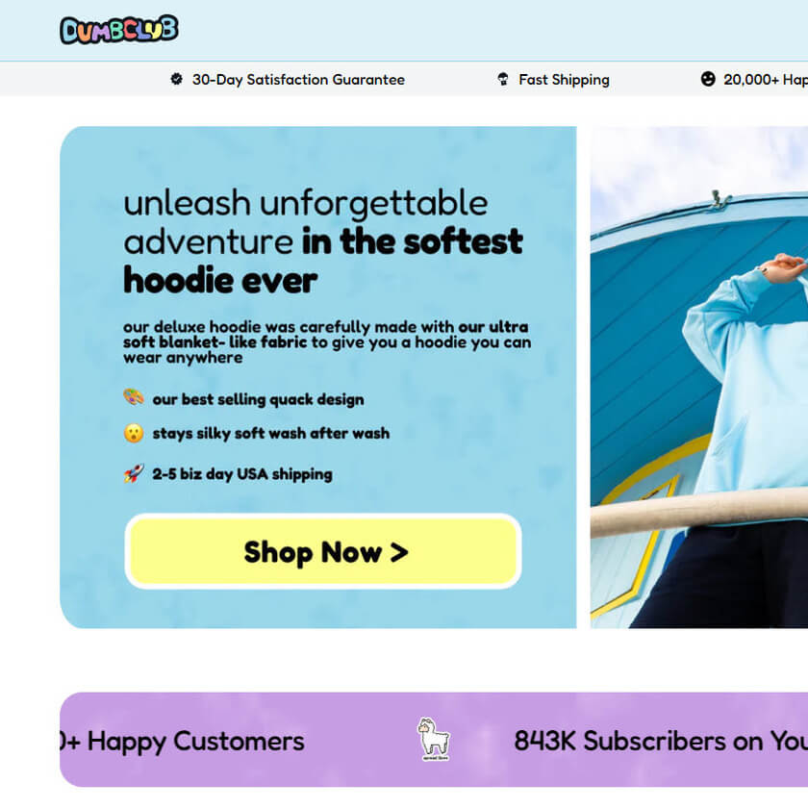Click the rocket emoji
This screenshot has height=808, width=808.
[x=134, y=473]
